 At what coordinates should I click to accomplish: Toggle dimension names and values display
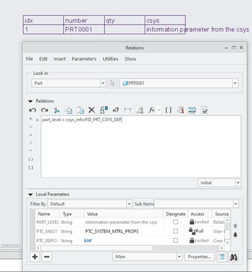click(104, 110)
